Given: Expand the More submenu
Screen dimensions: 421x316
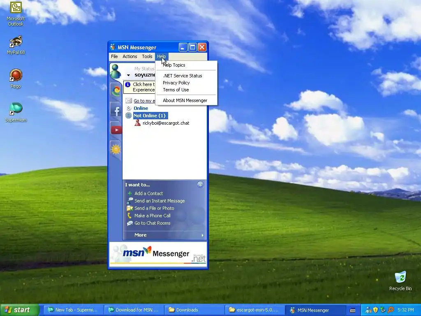Looking at the screenshot, I should (x=164, y=235).
